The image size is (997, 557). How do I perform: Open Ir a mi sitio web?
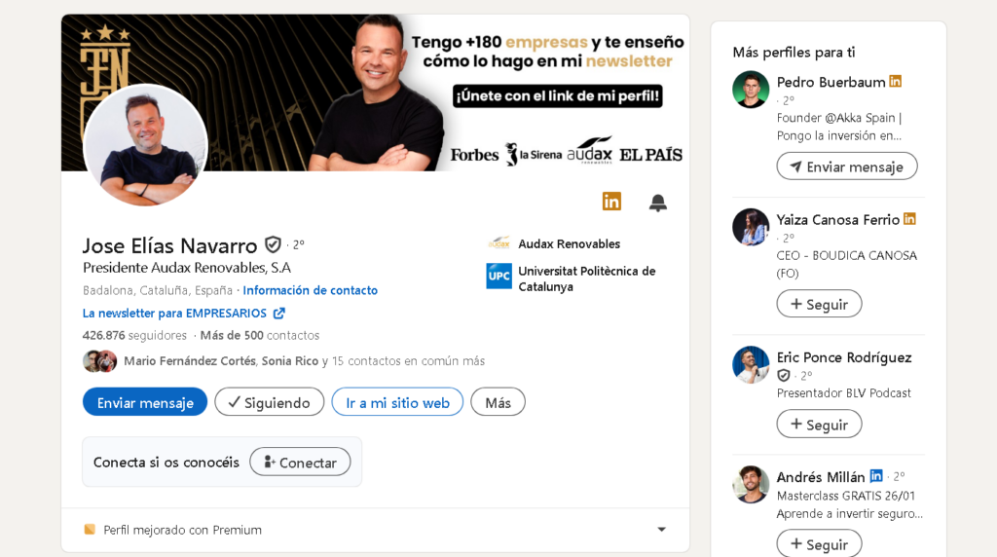[x=397, y=402]
